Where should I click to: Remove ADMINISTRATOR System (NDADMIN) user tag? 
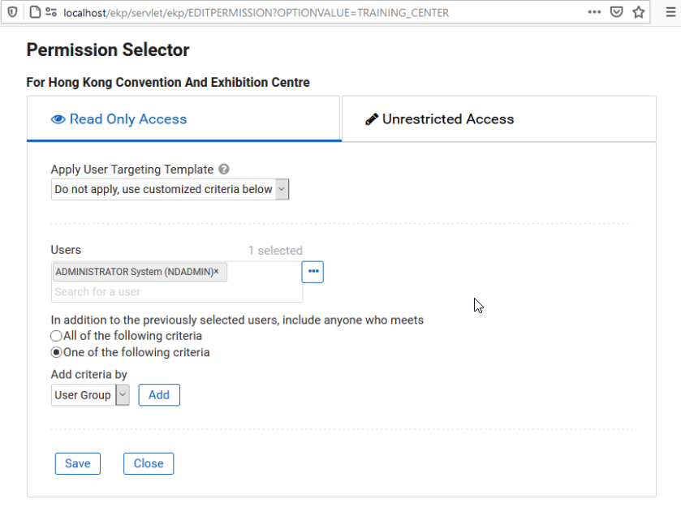(216, 271)
